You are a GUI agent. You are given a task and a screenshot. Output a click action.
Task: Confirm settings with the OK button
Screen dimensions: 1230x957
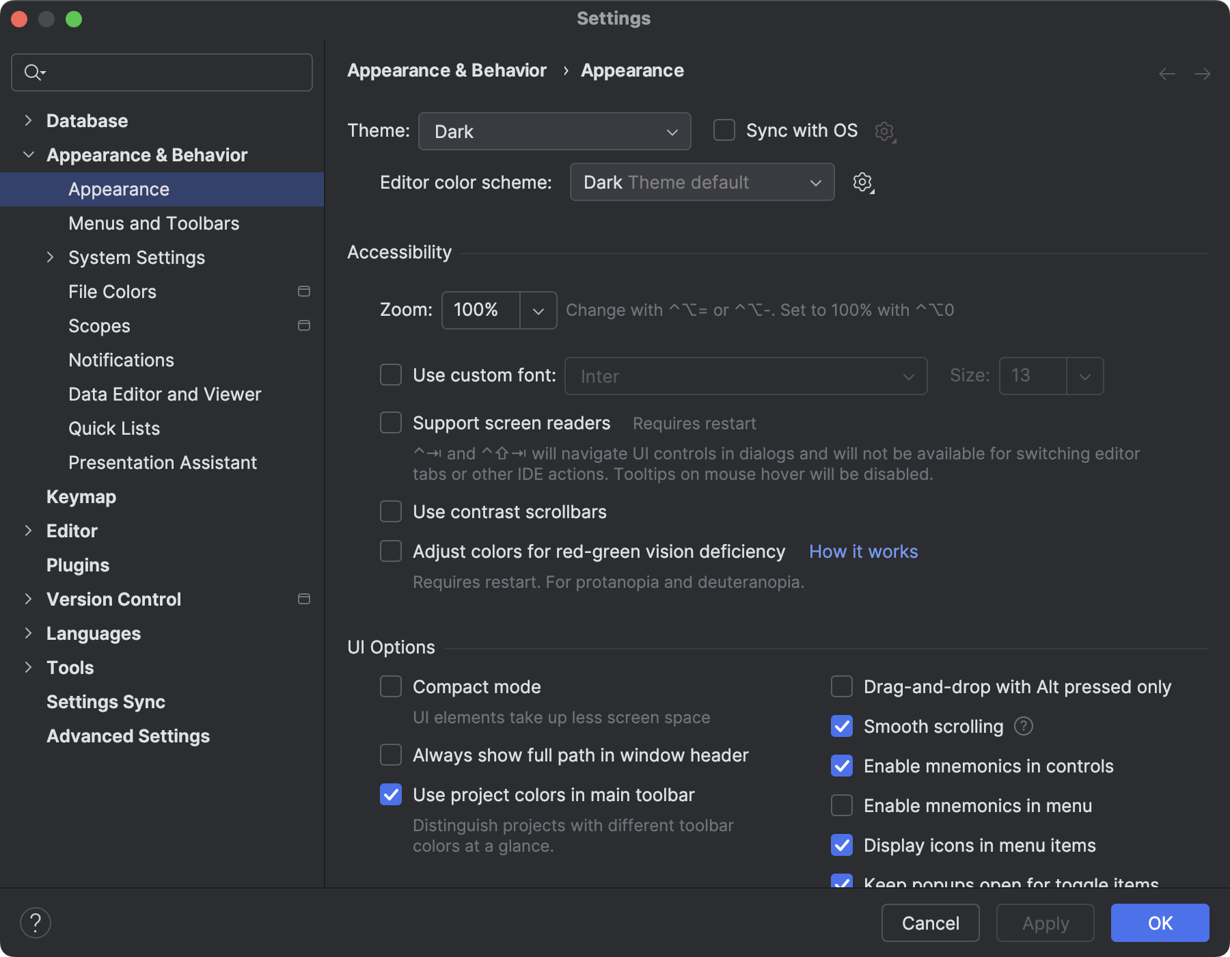coord(1160,923)
